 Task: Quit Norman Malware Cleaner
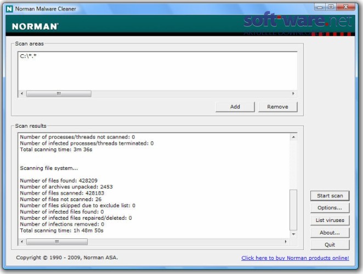(x=330, y=244)
